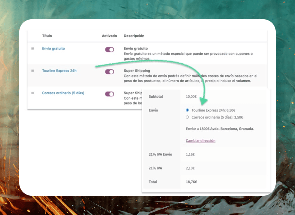
Task: Switch off the Correos ordinario (5 días) toggle
Action: 109,94
